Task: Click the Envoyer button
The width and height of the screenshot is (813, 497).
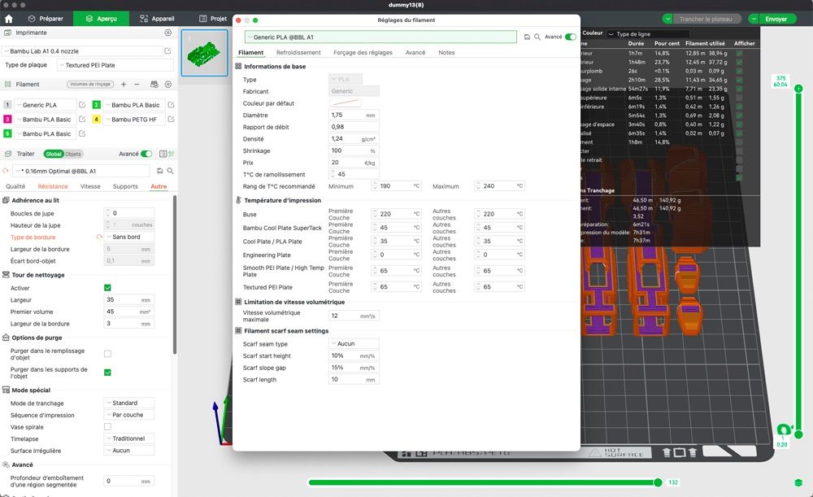Action: pyautogui.click(x=776, y=20)
